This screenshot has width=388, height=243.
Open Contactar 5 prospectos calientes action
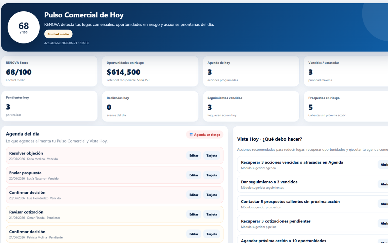click(x=383, y=204)
